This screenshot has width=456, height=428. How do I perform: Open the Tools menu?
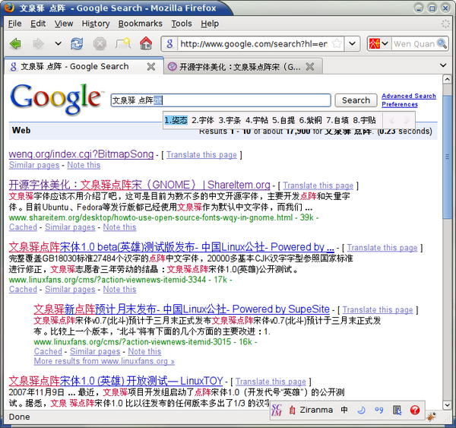point(182,24)
